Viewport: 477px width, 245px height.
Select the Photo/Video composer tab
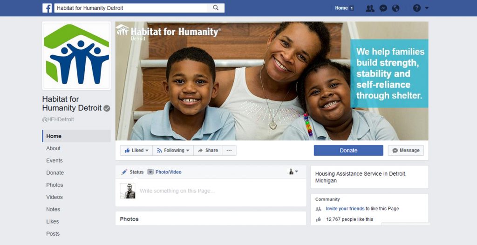164,172
